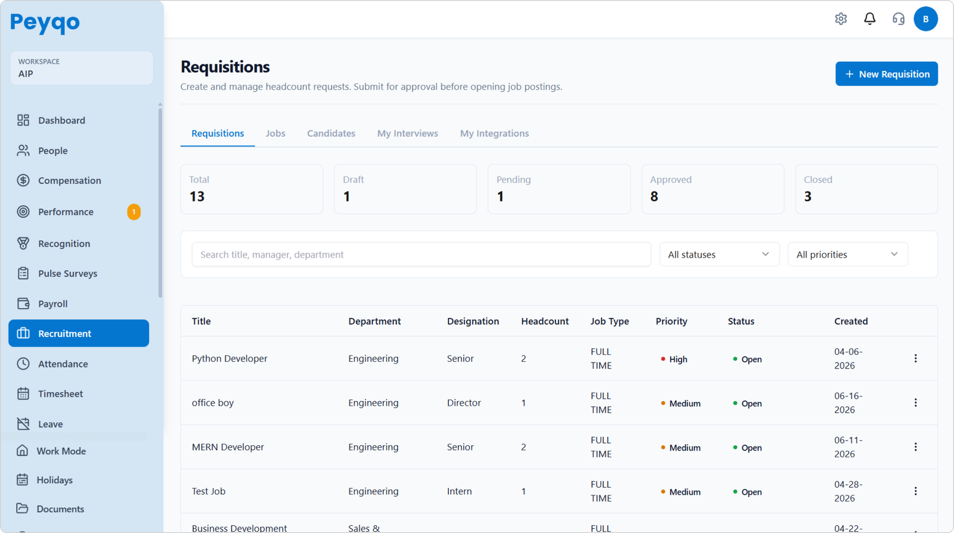The image size is (954, 533).
Task: Click the Closed count card
Action: [866, 189]
